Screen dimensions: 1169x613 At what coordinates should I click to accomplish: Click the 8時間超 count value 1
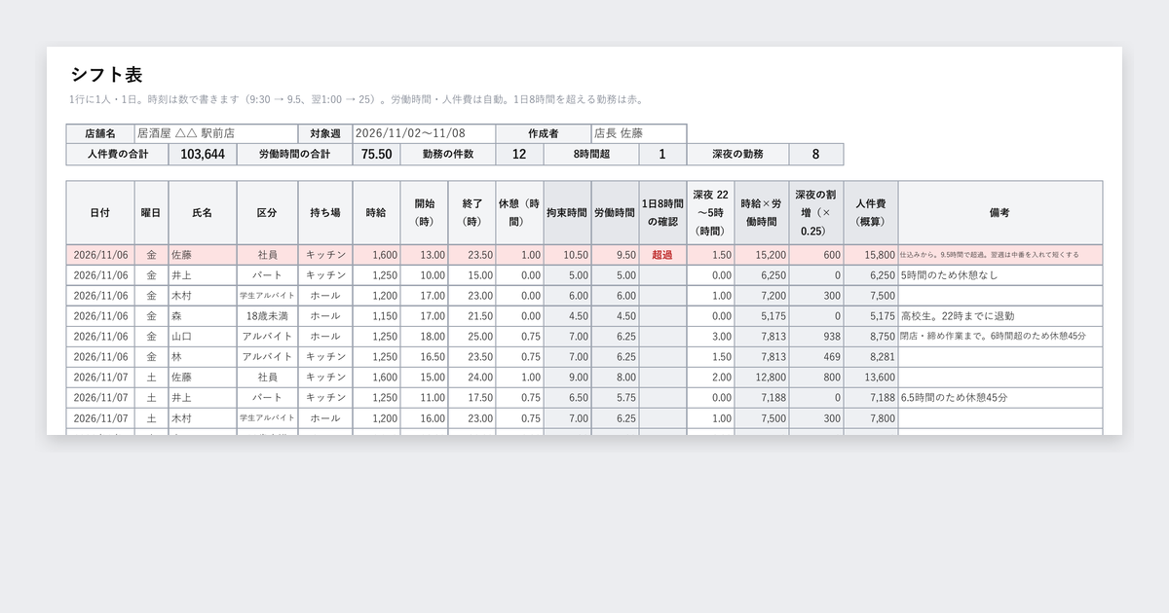(662, 154)
